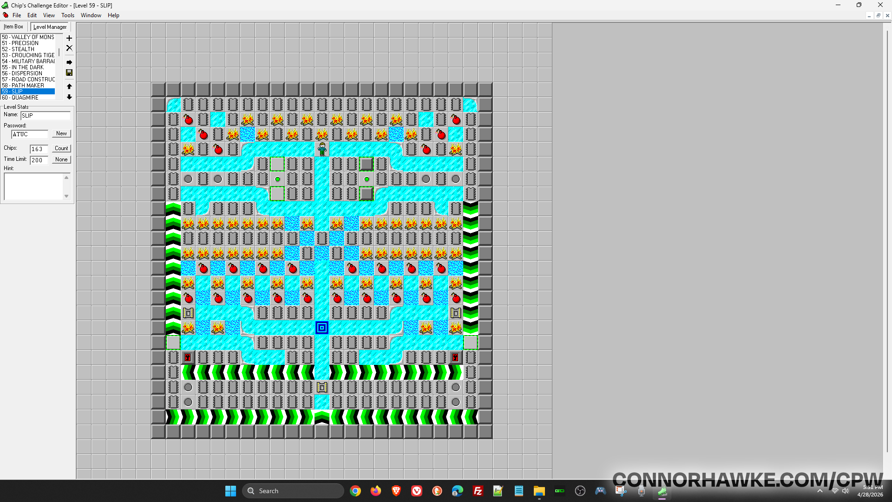This screenshot has width=892, height=502.
Task: Select level 53 - CROUCHING TIGE
Action: click(x=28, y=55)
